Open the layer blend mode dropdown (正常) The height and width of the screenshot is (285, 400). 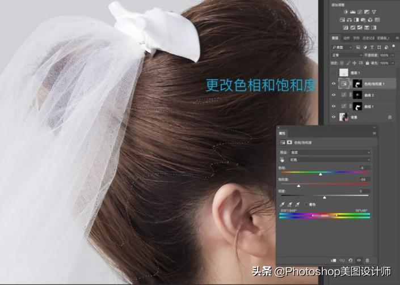coord(345,55)
